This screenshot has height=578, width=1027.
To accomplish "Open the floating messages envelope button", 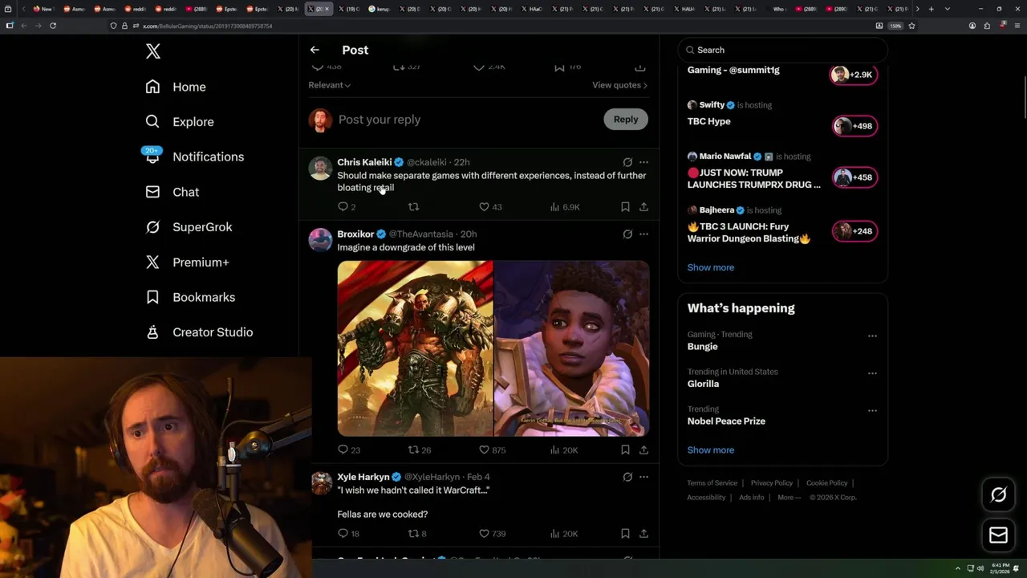I will (998, 535).
